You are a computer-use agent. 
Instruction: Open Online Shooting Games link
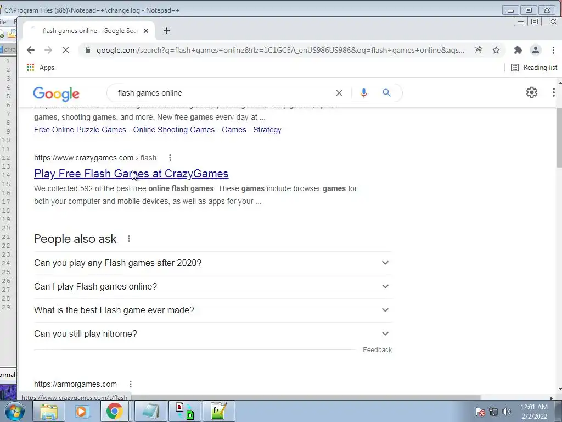[174, 130]
